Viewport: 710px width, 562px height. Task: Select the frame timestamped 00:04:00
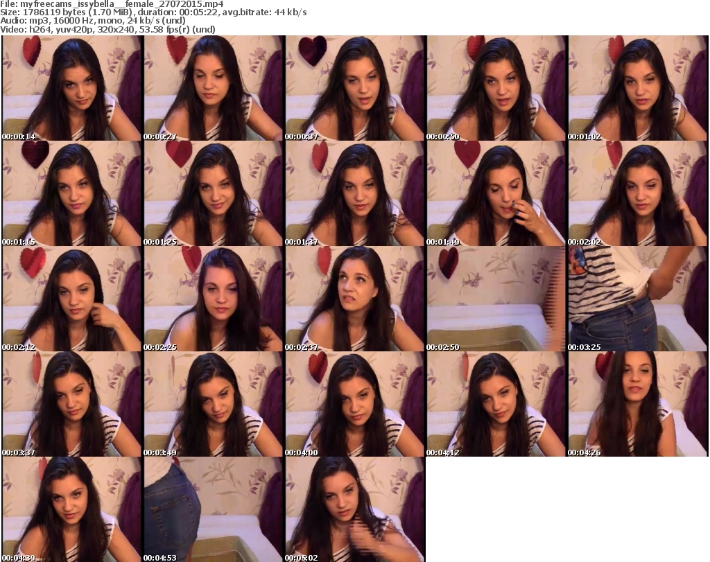click(354, 404)
